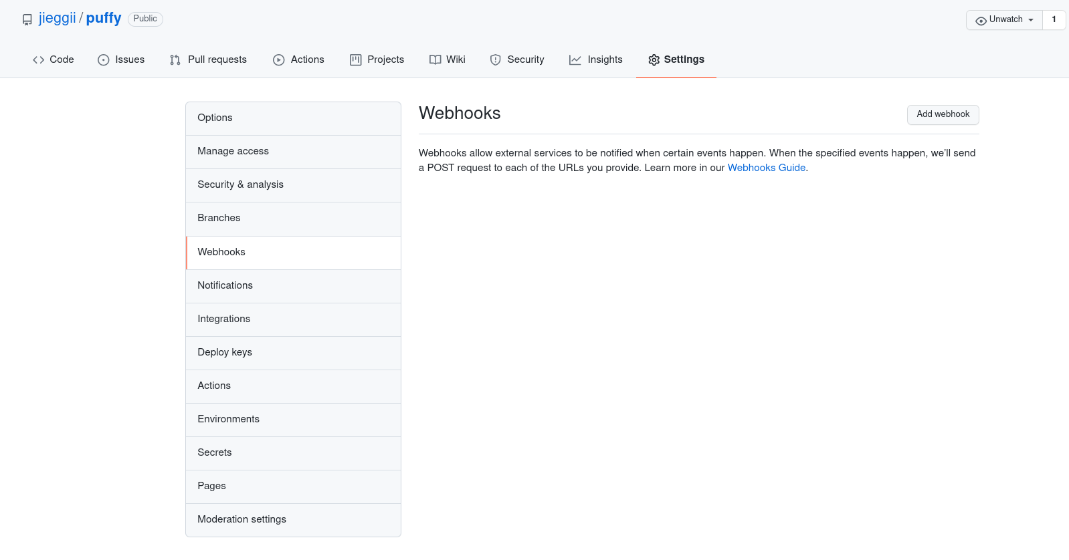Select Moderation settings in the sidebar
Image resolution: width=1069 pixels, height=560 pixels.
241,519
